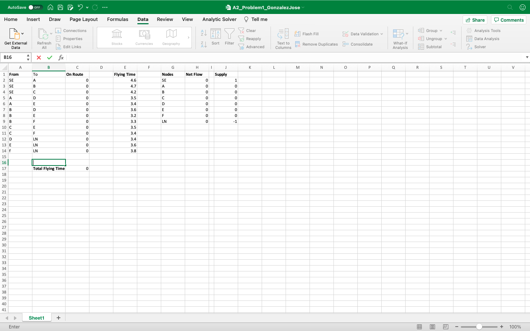Viewport: 530px width, 331px height.
Task: Adjust the zoom slider
Action: point(479,327)
